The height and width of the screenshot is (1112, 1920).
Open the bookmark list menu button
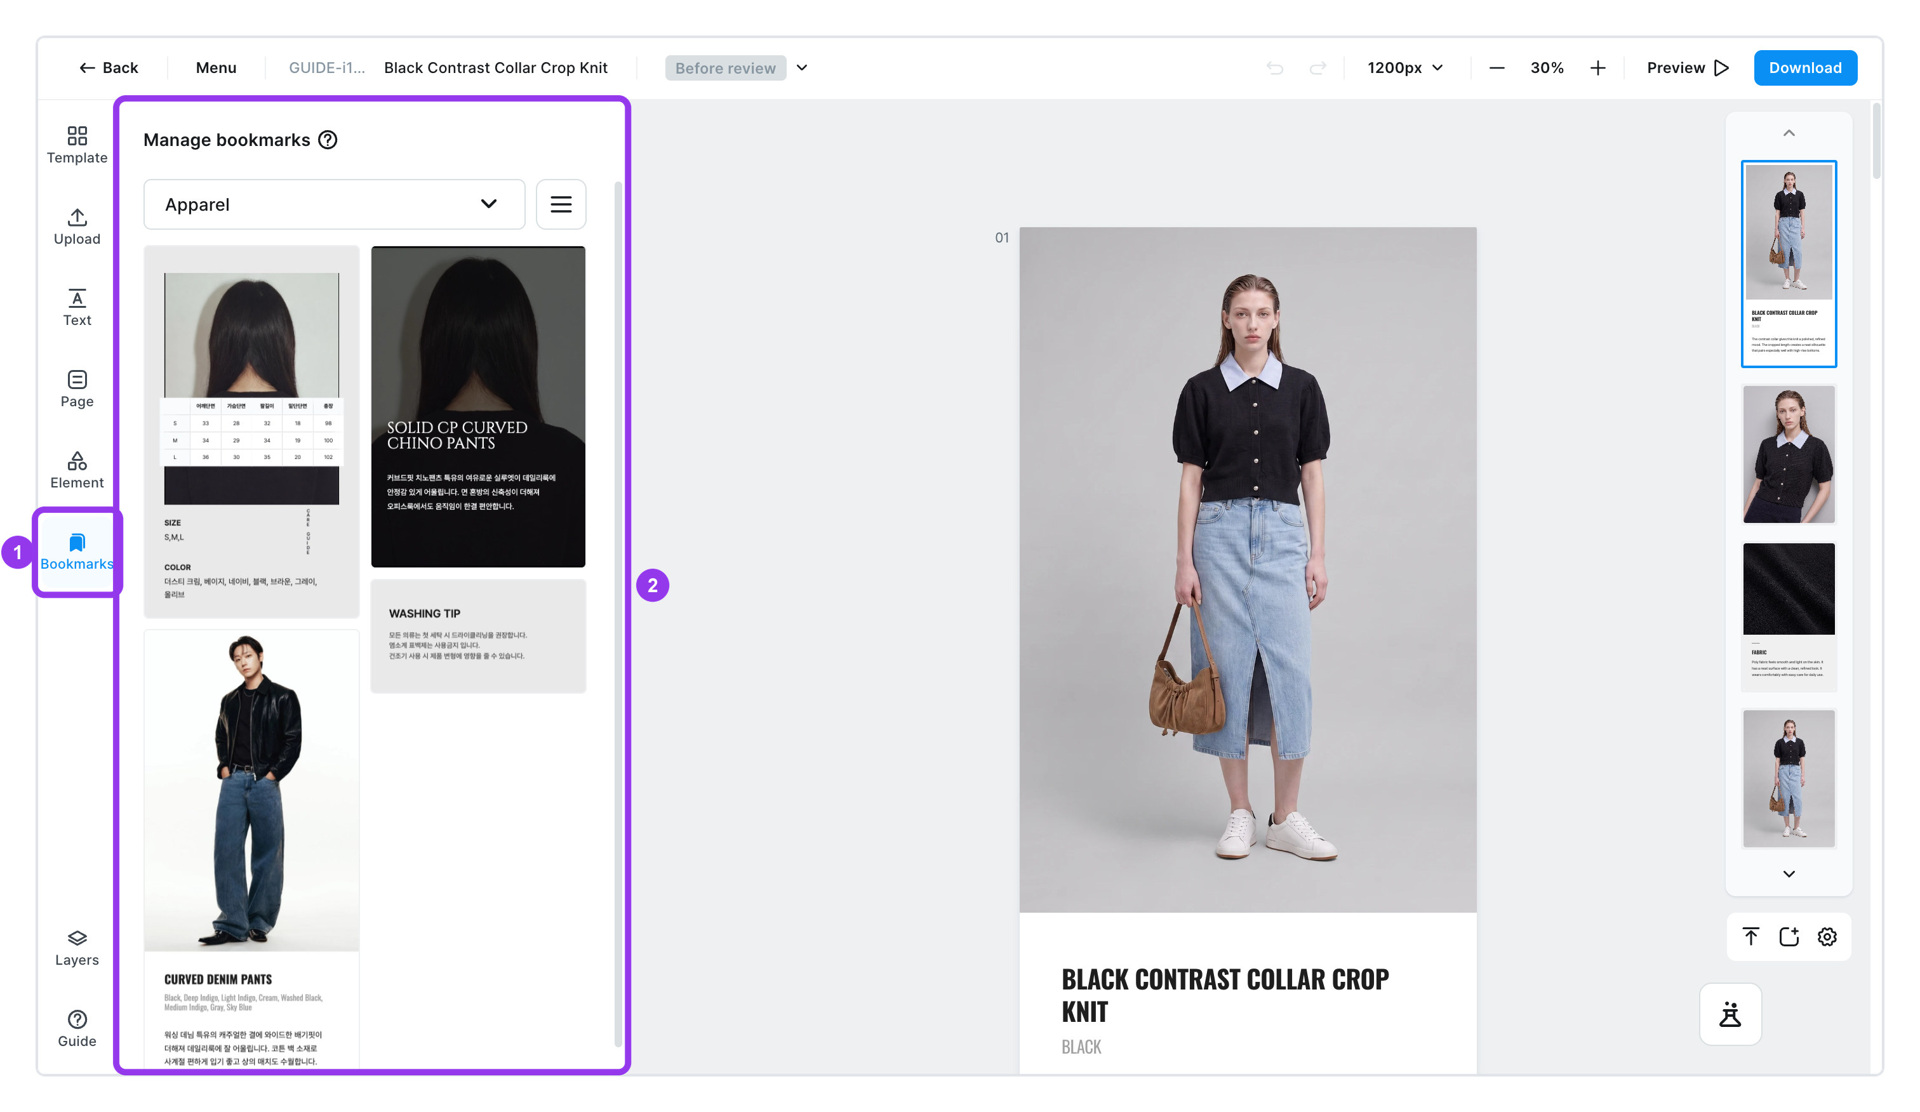(x=561, y=204)
